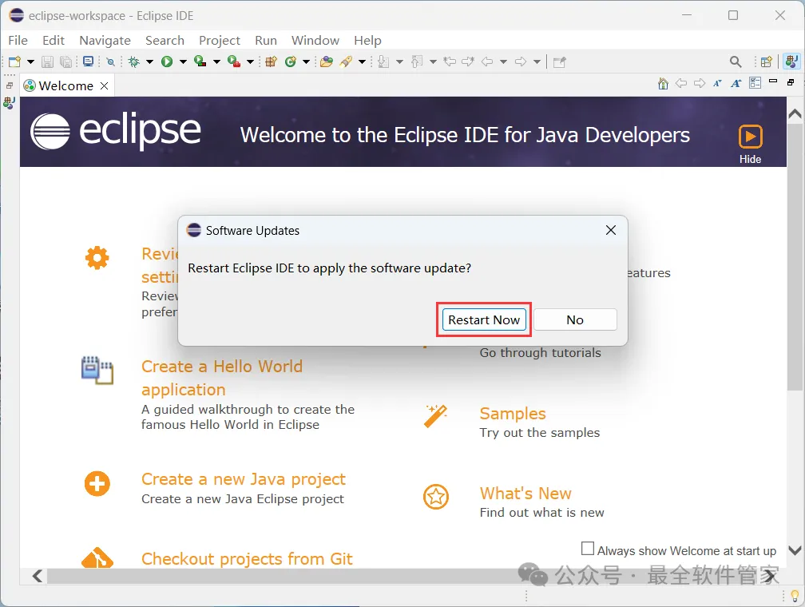
Task: Click the Magnify font size icon
Action: click(736, 84)
